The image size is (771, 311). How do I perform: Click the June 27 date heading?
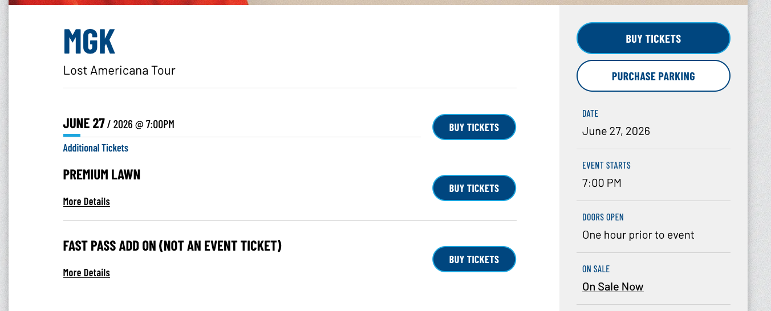(84, 124)
